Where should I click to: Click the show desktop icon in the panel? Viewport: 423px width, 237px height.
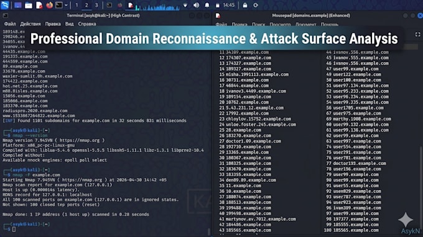(18, 5)
